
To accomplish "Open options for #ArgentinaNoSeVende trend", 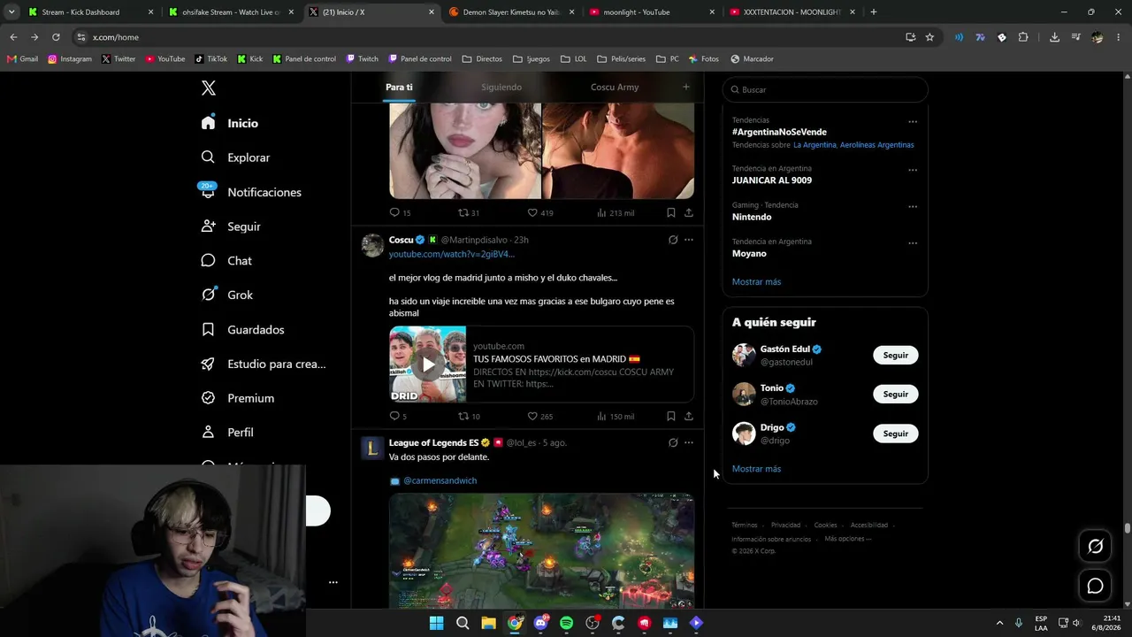I will pyautogui.click(x=913, y=121).
